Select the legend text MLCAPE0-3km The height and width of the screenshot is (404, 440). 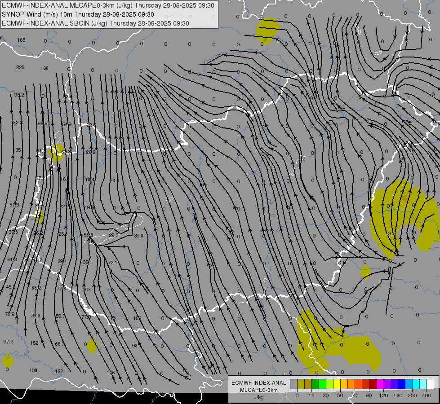(x=259, y=390)
